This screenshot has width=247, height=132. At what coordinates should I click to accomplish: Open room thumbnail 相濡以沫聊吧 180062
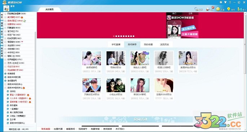click(164, 58)
